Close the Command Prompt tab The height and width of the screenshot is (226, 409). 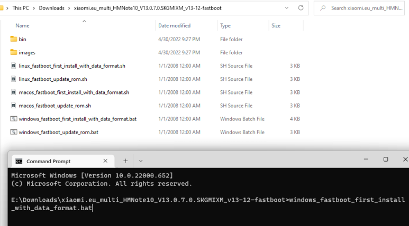(105, 161)
